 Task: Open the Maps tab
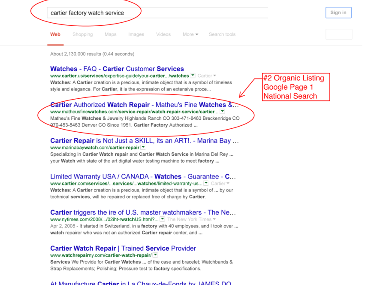[110, 34]
